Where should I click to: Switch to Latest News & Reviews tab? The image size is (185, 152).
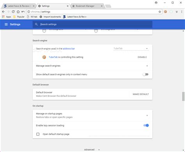[x=19, y=6]
